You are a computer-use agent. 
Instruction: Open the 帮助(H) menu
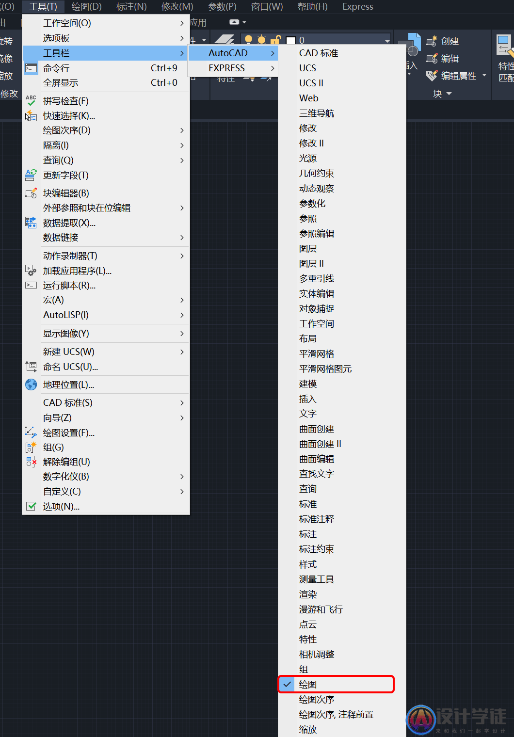[312, 7]
